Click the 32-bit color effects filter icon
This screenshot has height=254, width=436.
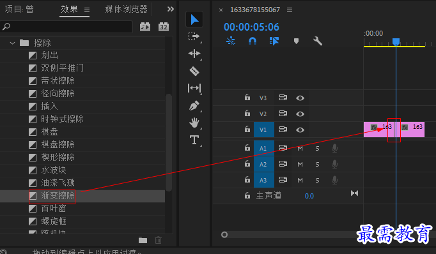coord(164,27)
